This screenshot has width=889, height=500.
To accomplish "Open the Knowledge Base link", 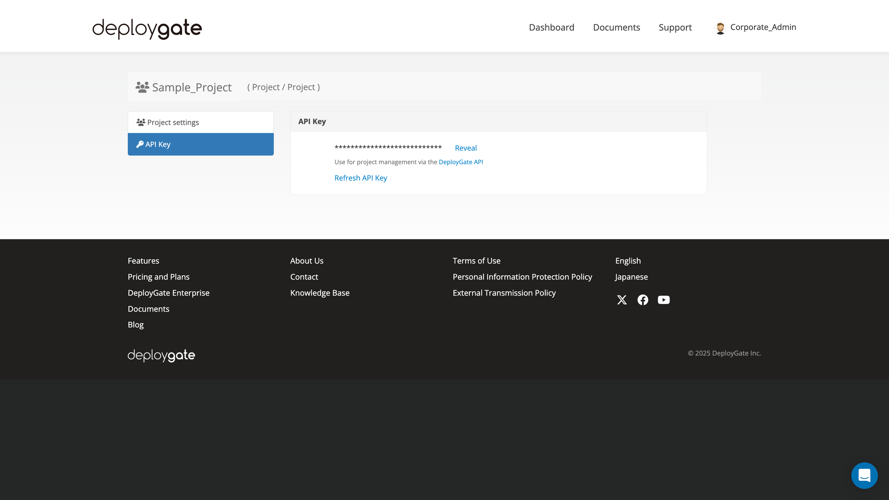I will point(319,293).
